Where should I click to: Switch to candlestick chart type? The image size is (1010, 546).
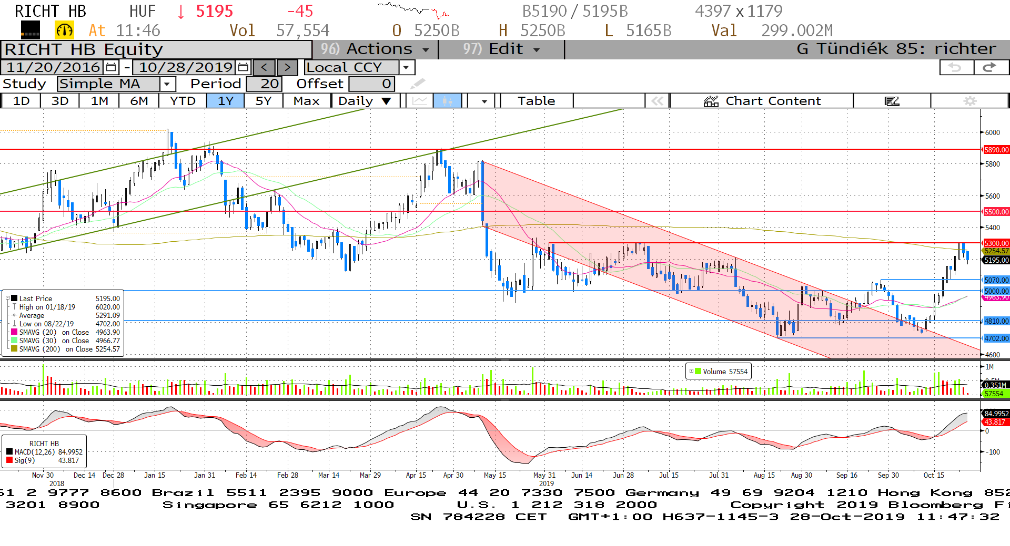coord(447,101)
